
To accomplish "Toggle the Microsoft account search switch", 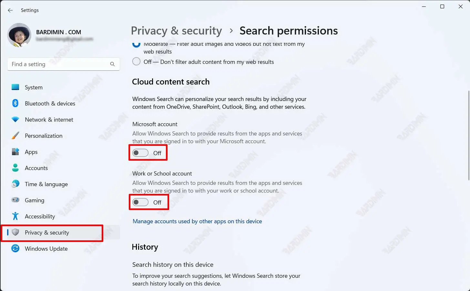I will tap(140, 153).
